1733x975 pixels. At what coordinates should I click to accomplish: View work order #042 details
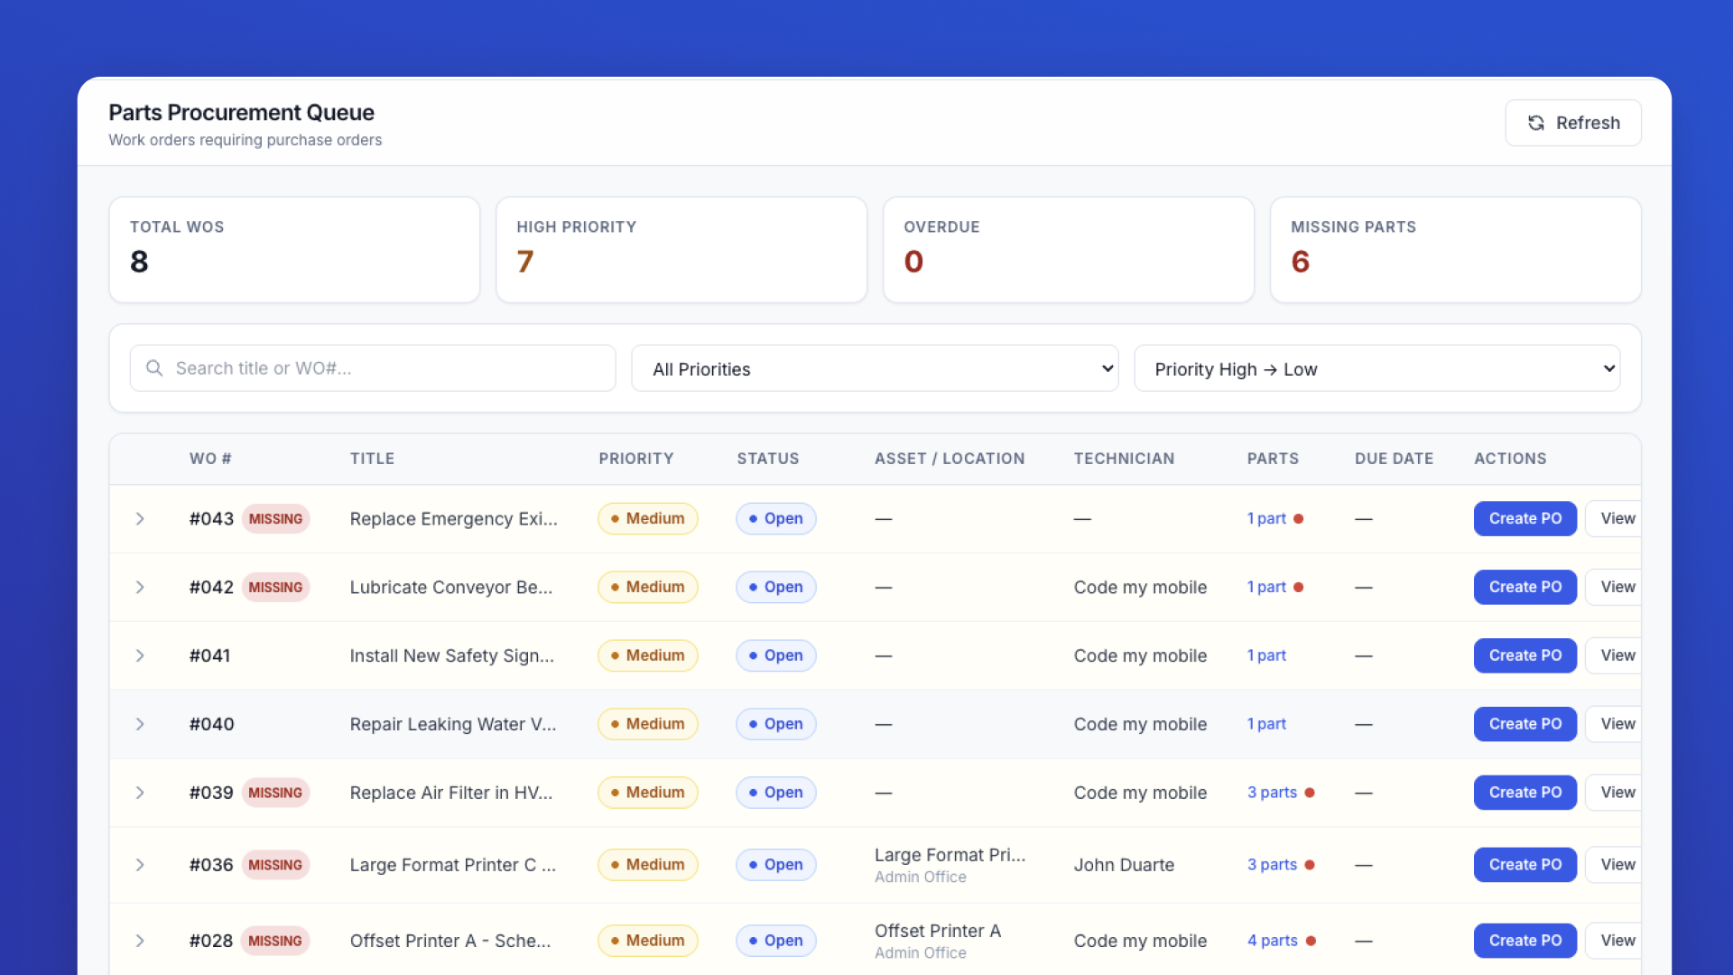[x=1617, y=588]
